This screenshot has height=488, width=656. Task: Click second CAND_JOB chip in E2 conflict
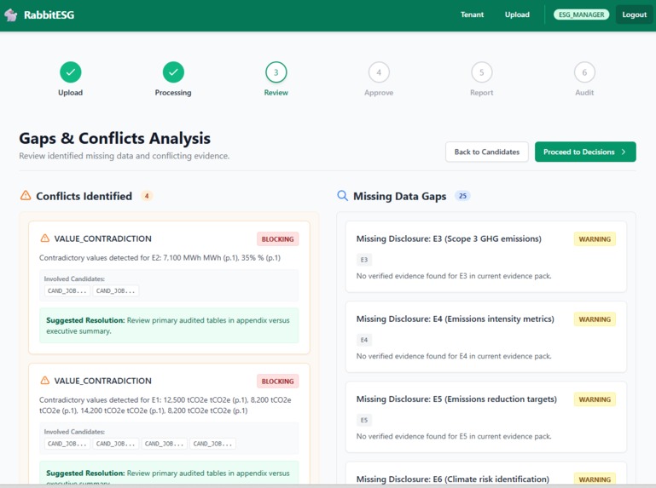(115, 290)
